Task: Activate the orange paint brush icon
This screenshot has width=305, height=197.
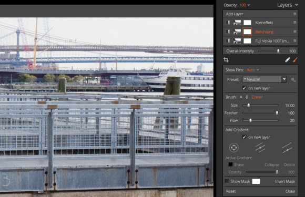Action: point(295,60)
